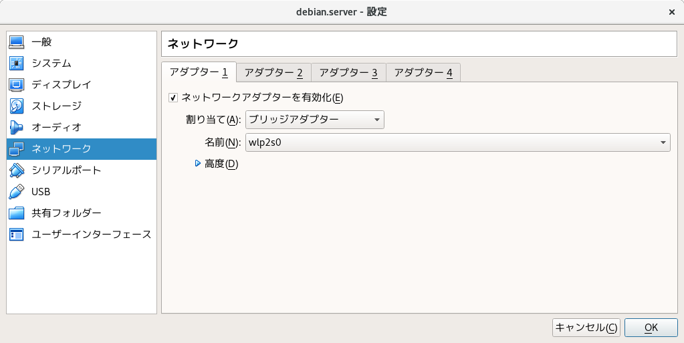Click the ネットワーク icon in sidebar
The height and width of the screenshot is (343, 684).
17,149
